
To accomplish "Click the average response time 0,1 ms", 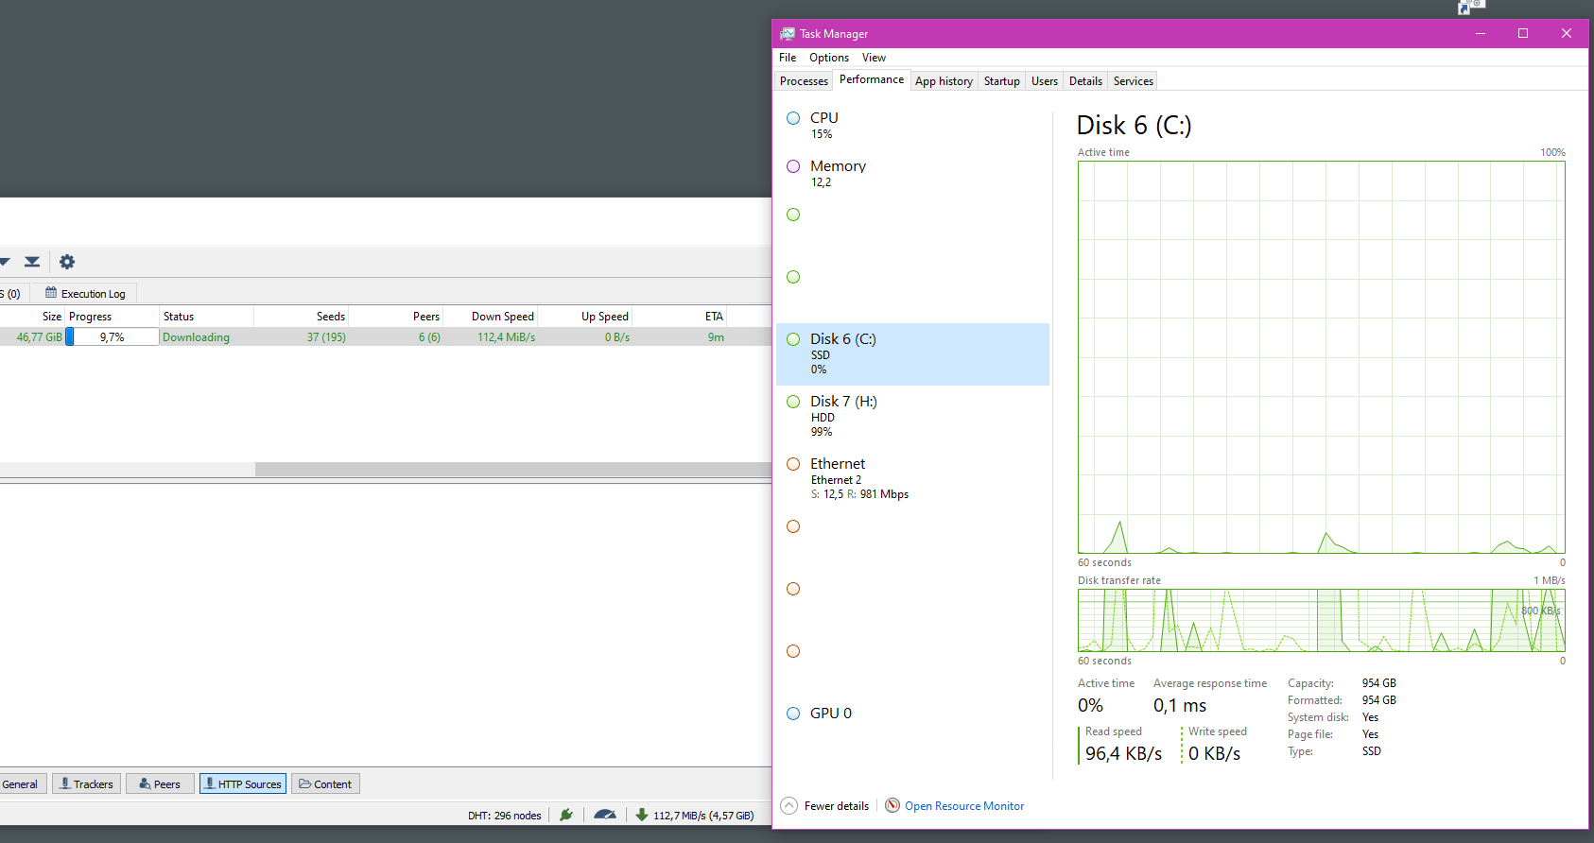I will point(1180,706).
